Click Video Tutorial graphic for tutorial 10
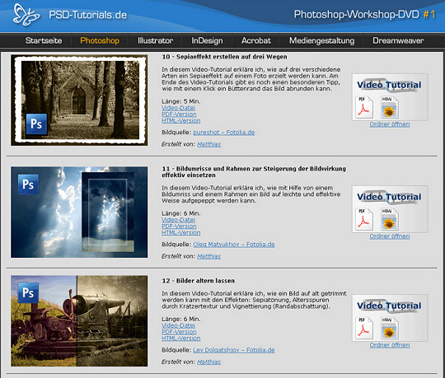Viewport: 445px width, 378px height. pos(389,85)
